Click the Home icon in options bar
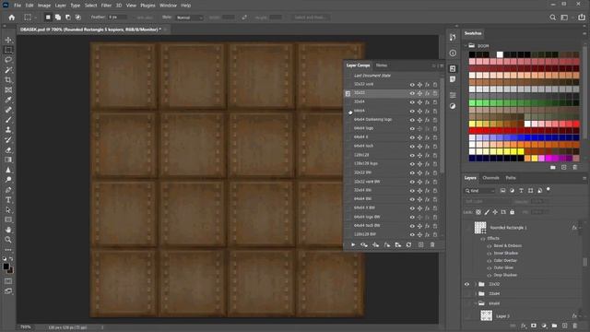 pos(12,18)
